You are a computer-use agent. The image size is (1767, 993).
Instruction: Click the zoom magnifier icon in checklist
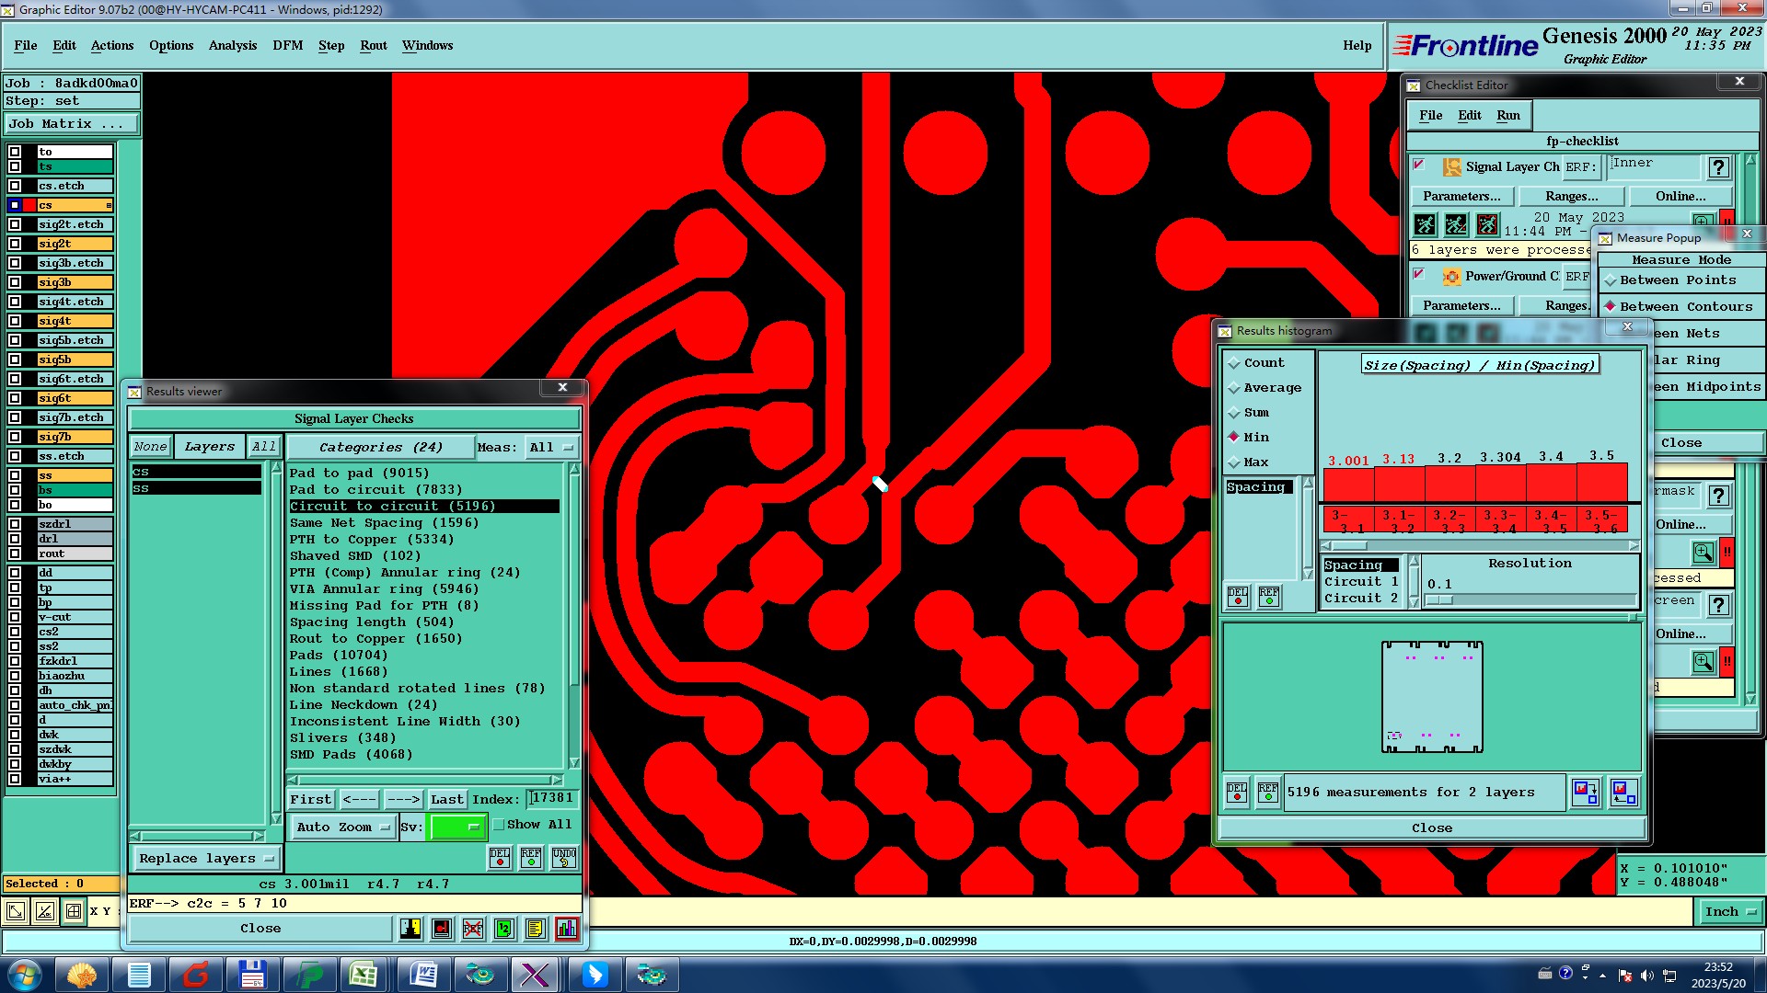coord(1703,552)
